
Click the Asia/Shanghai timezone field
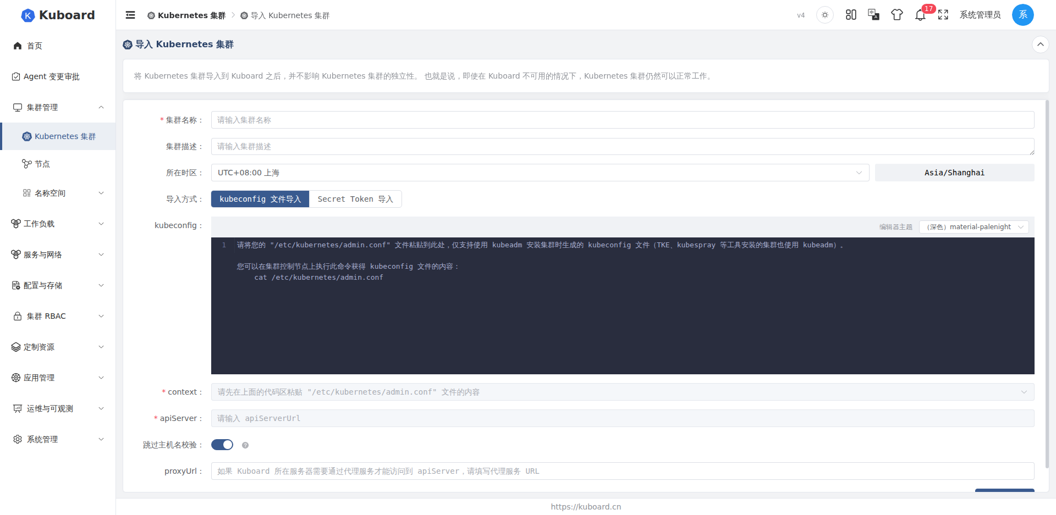954,173
